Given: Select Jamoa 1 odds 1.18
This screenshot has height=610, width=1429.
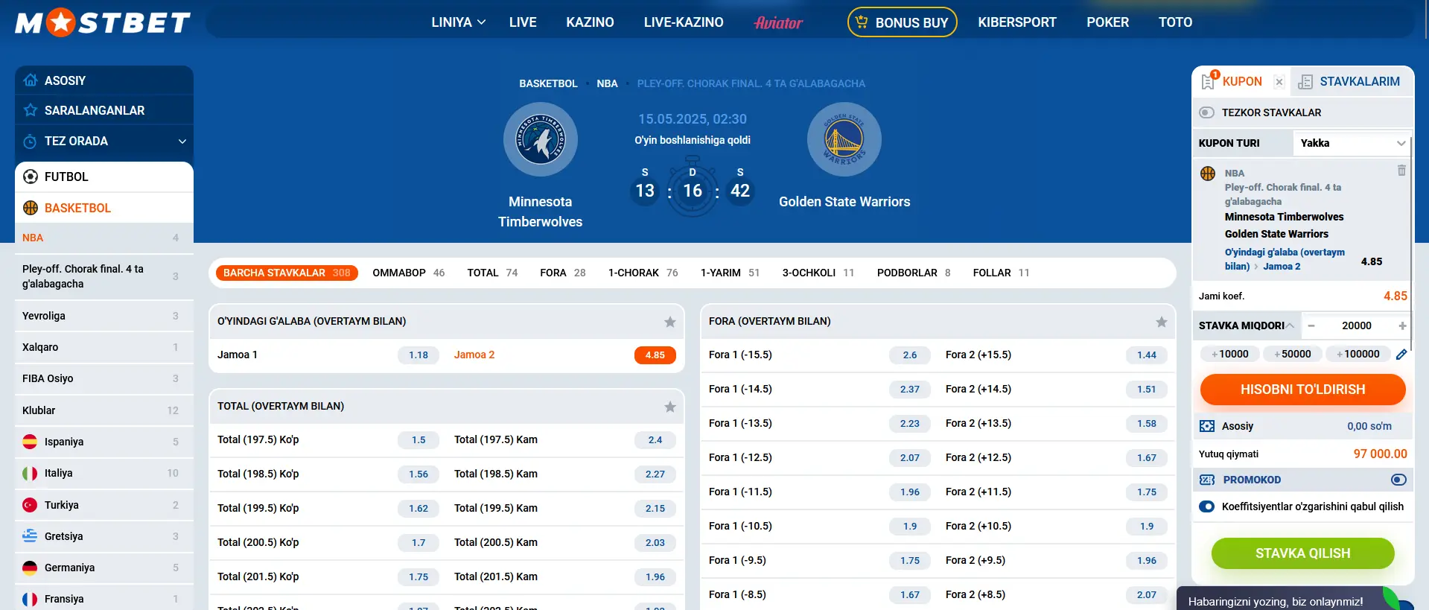Looking at the screenshot, I should pos(418,355).
